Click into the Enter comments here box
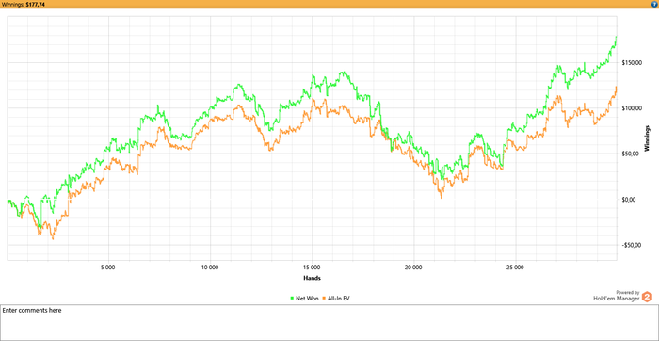The height and width of the screenshot is (341, 659). click(x=329, y=322)
